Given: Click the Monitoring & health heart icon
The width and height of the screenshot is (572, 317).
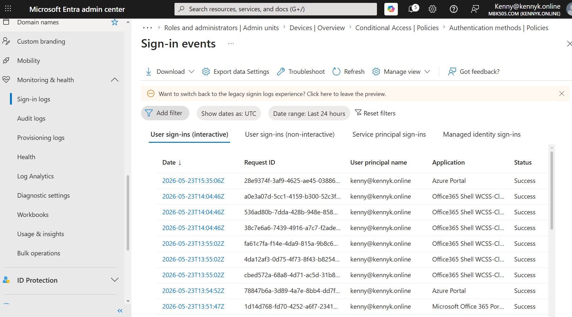Looking at the screenshot, I should (6, 80).
